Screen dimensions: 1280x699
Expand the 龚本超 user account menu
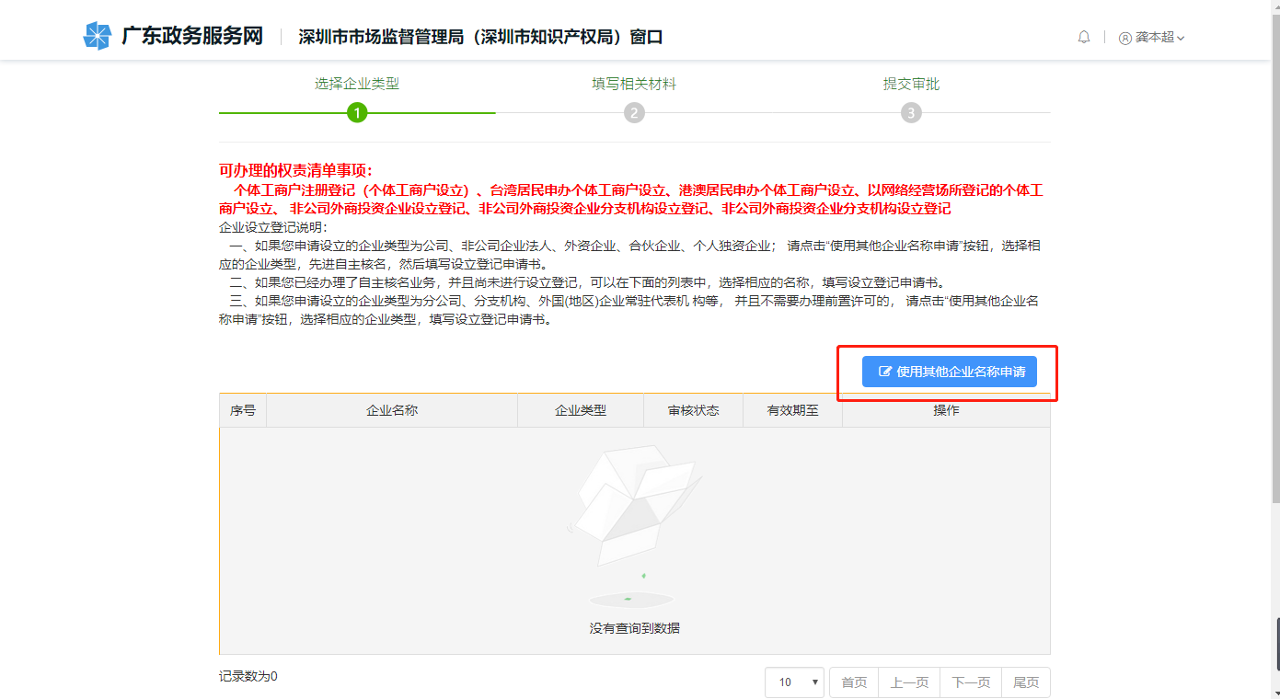(1151, 39)
